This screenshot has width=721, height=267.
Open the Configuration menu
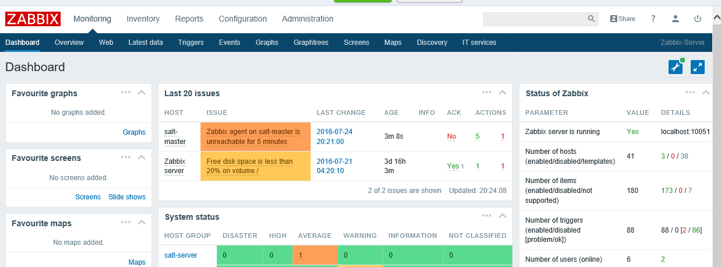click(x=242, y=19)
